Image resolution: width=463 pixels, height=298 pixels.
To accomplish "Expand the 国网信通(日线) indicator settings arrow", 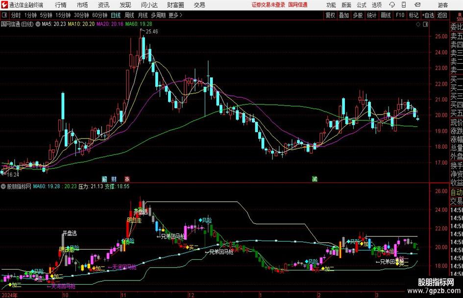I will pyautogui.click(x=38, y=24).
